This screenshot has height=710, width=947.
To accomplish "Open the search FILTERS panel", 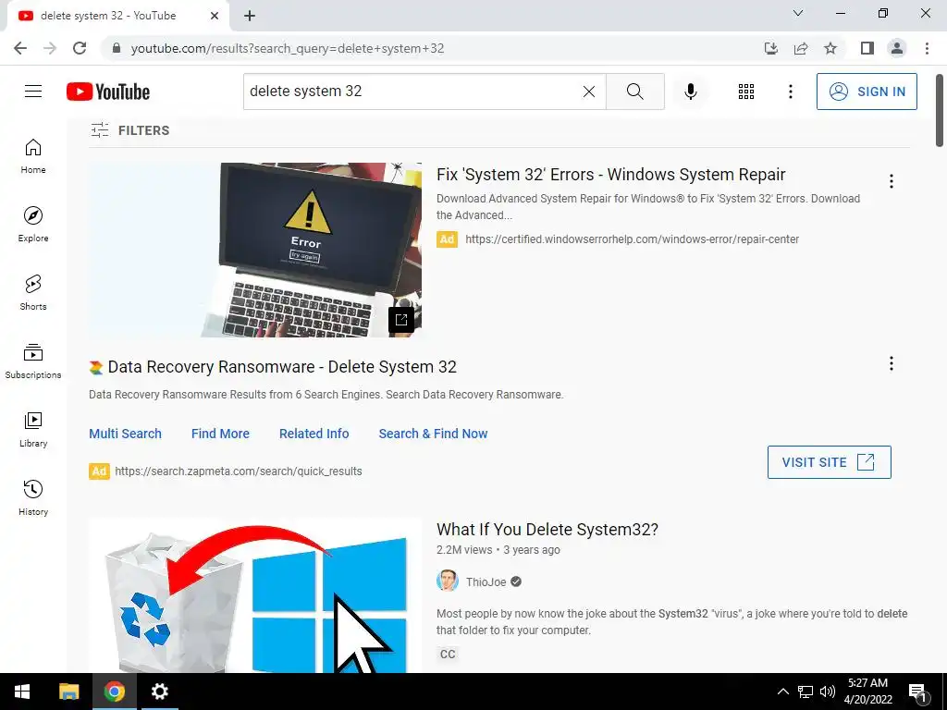I will click(x=129, y=129).
